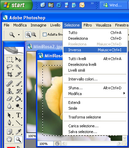Select the Move tool
The width and height of the screenshot is (129, 148).
pos(18,59)
